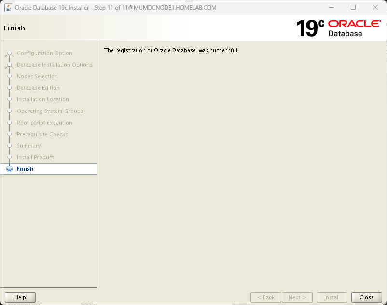Select the Configuration Option step

(44, 54)
